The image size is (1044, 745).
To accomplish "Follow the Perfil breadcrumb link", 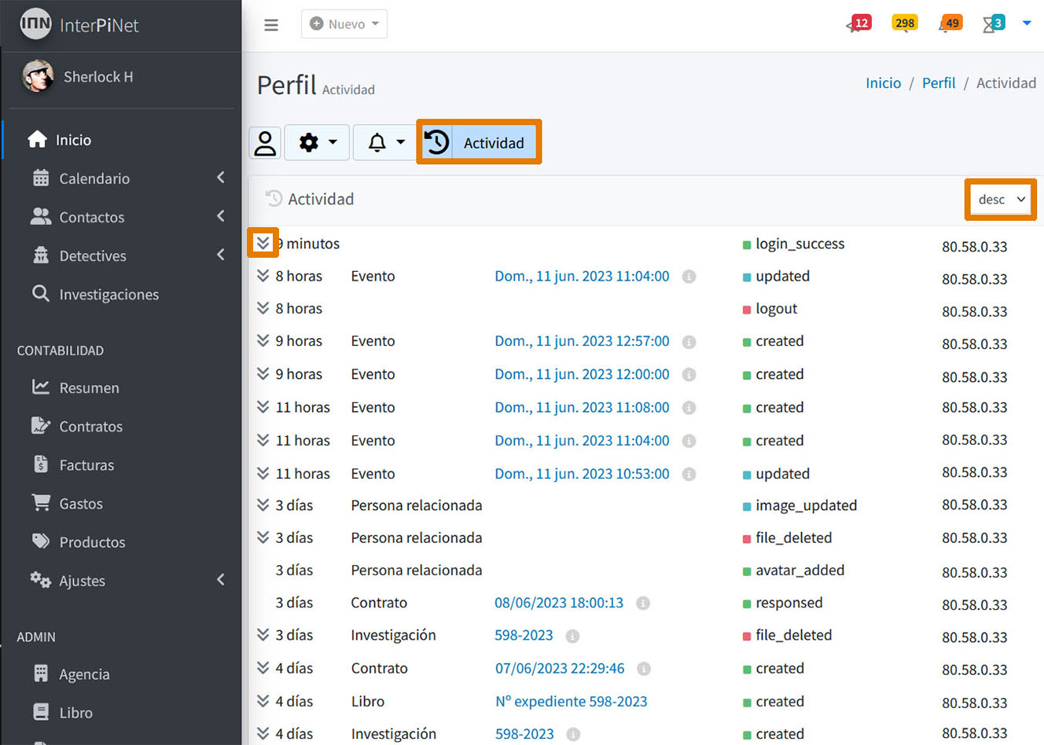I will 939,83.
